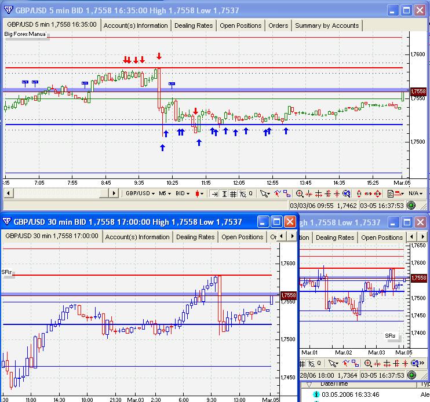430x402 pixels.
Task: Toggle chart auto-scroll to end in 5 min toolbar
Action: tap(214, 193)
